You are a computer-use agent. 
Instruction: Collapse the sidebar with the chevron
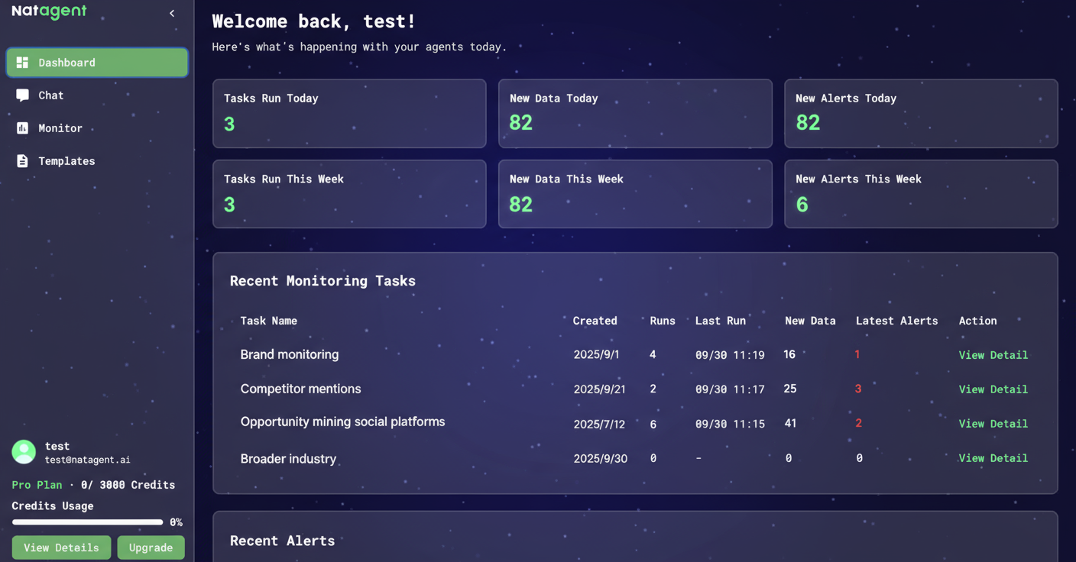[x=171, y=13]
